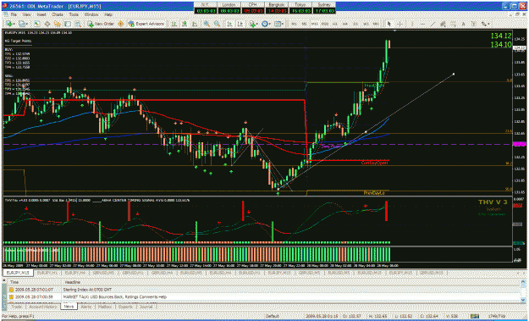Set timeframe to H4

click(345, 24)
